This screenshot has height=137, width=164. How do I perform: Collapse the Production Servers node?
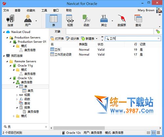tap(7, 38)
